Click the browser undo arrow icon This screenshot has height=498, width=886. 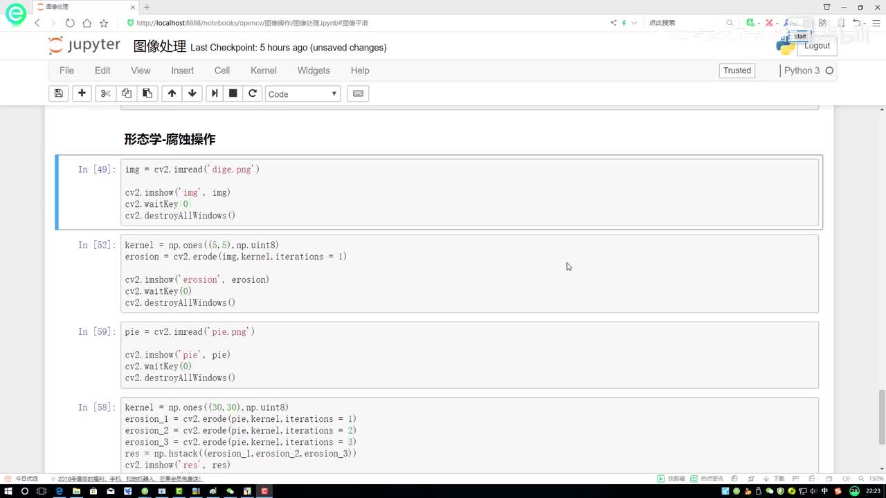click(856, 23)
